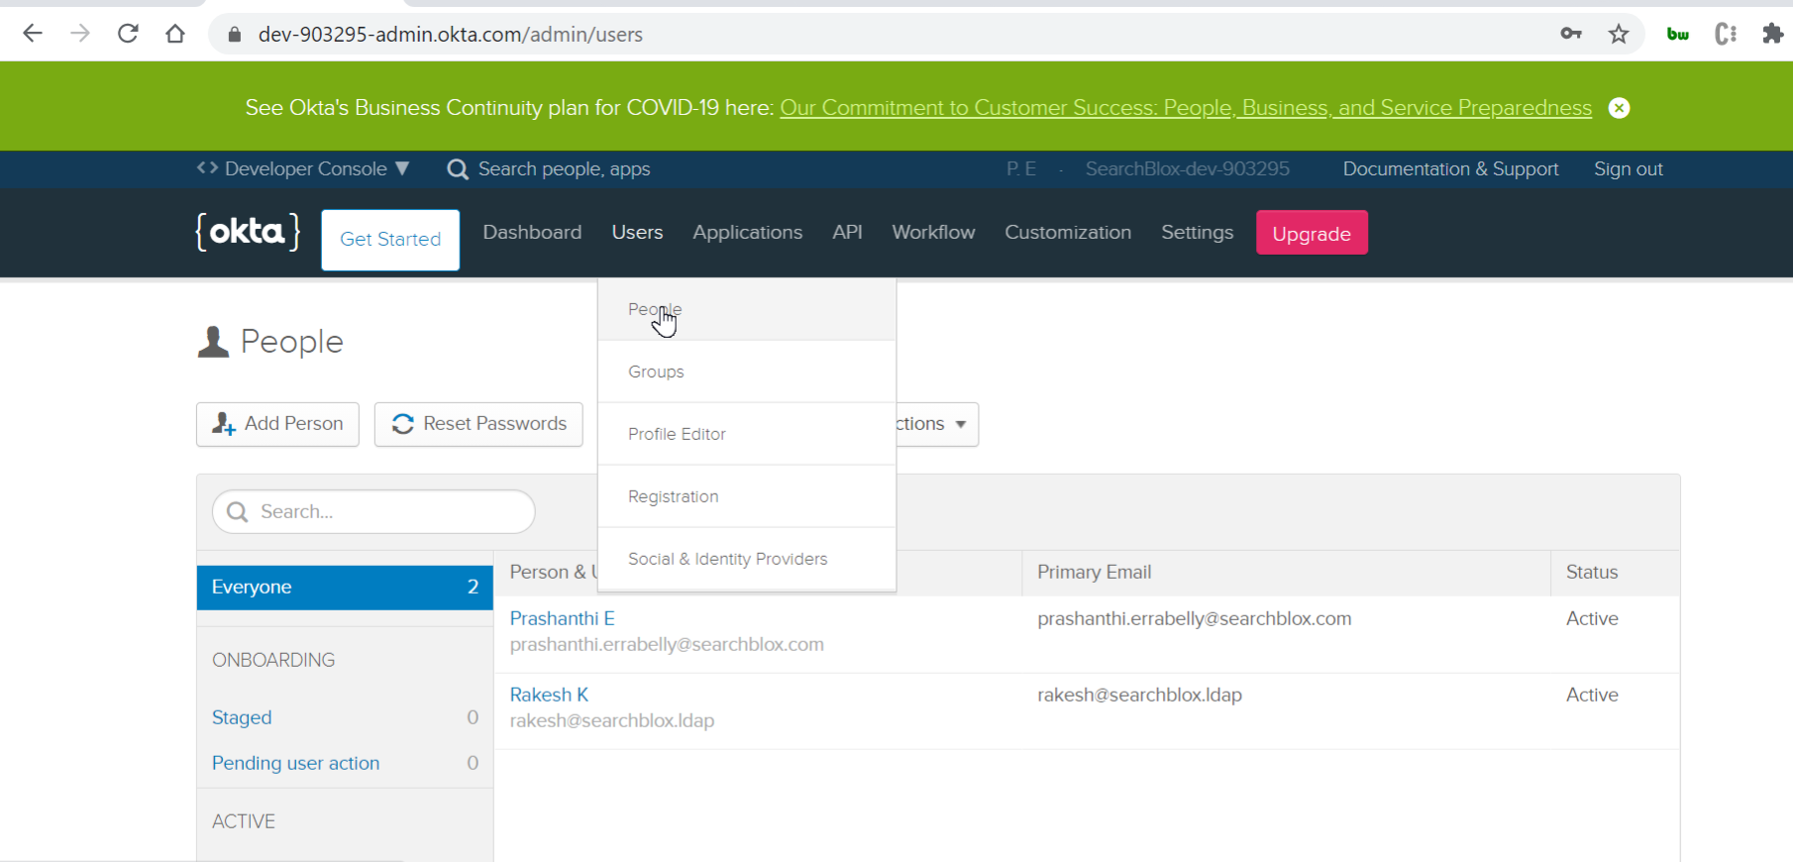Click the Add Person button

pyautogui.click(x=277, y=424)
